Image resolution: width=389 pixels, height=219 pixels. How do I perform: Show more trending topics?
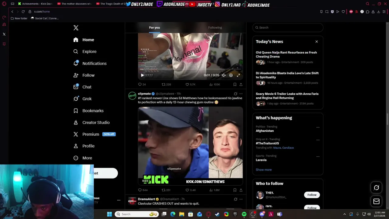(x=264, y=170)
